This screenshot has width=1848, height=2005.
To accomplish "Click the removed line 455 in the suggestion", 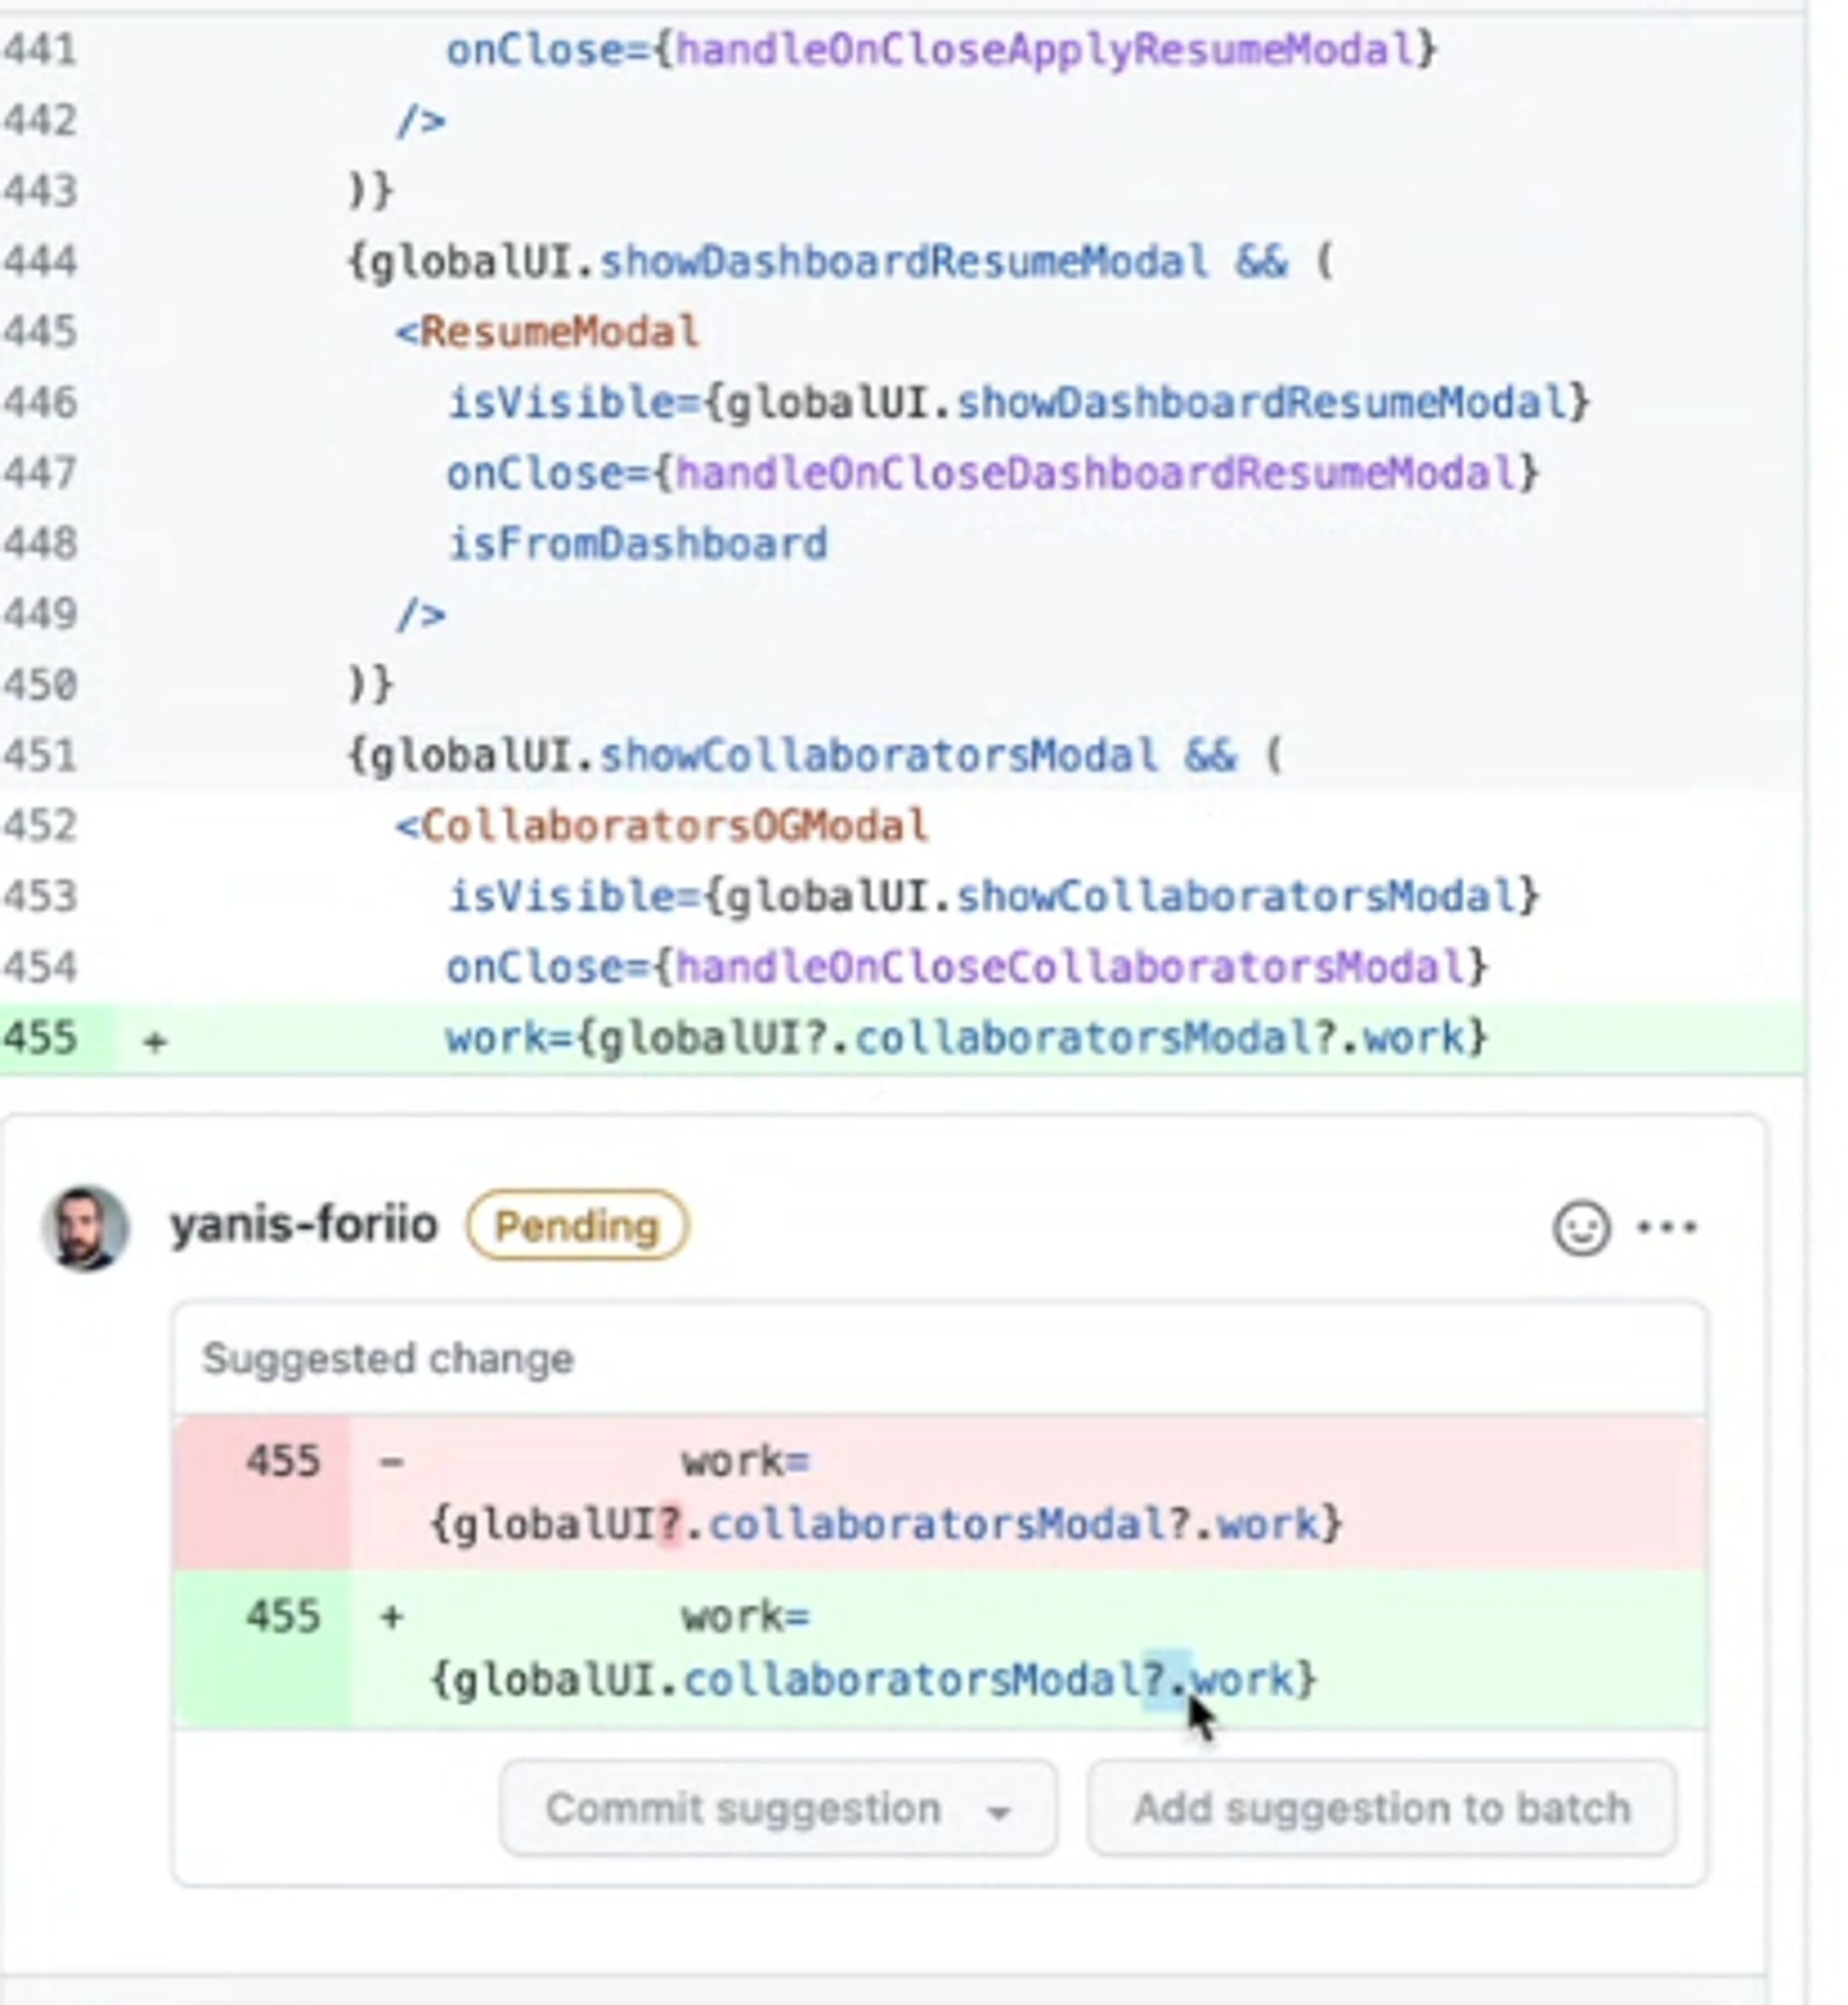I will tap(940, 1492).
